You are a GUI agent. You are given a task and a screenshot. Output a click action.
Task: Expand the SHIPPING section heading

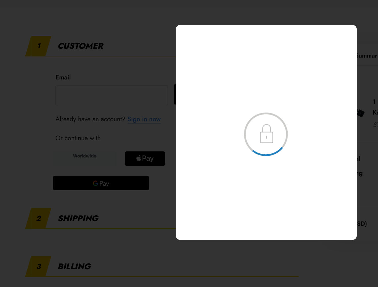pyautogui.click(x=78, y=218)
